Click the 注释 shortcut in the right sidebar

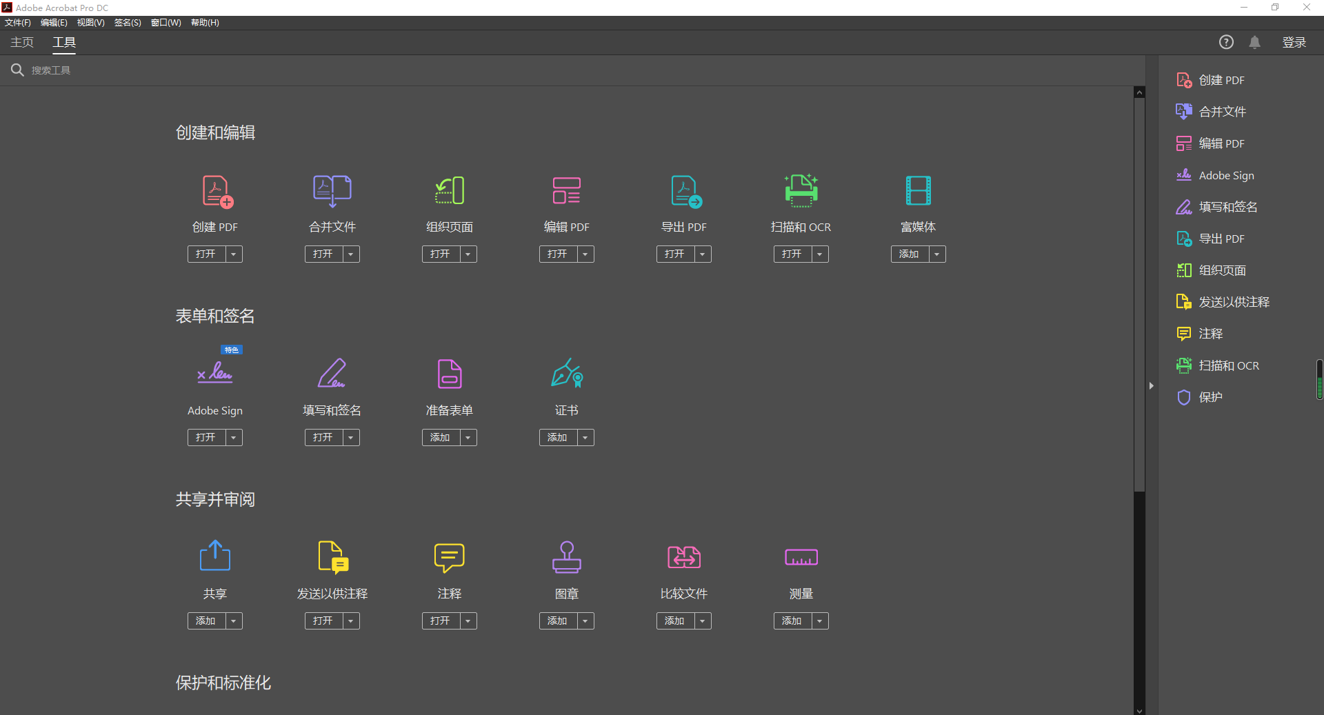click(1199, 334)
